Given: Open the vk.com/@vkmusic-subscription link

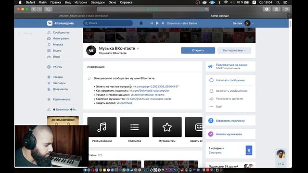Looking at the screenshot, I should [x=149, y=91].
